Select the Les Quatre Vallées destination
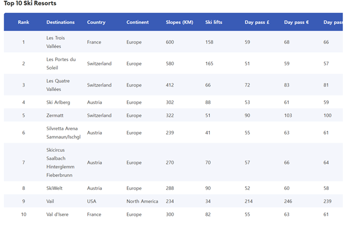Image resolution: width=347 pixels, height=226 pixels. click(x=58, y=85)
